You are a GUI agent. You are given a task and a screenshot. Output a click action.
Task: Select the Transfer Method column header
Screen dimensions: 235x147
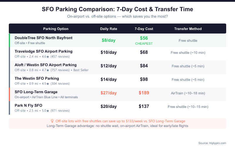pos(188,29)
